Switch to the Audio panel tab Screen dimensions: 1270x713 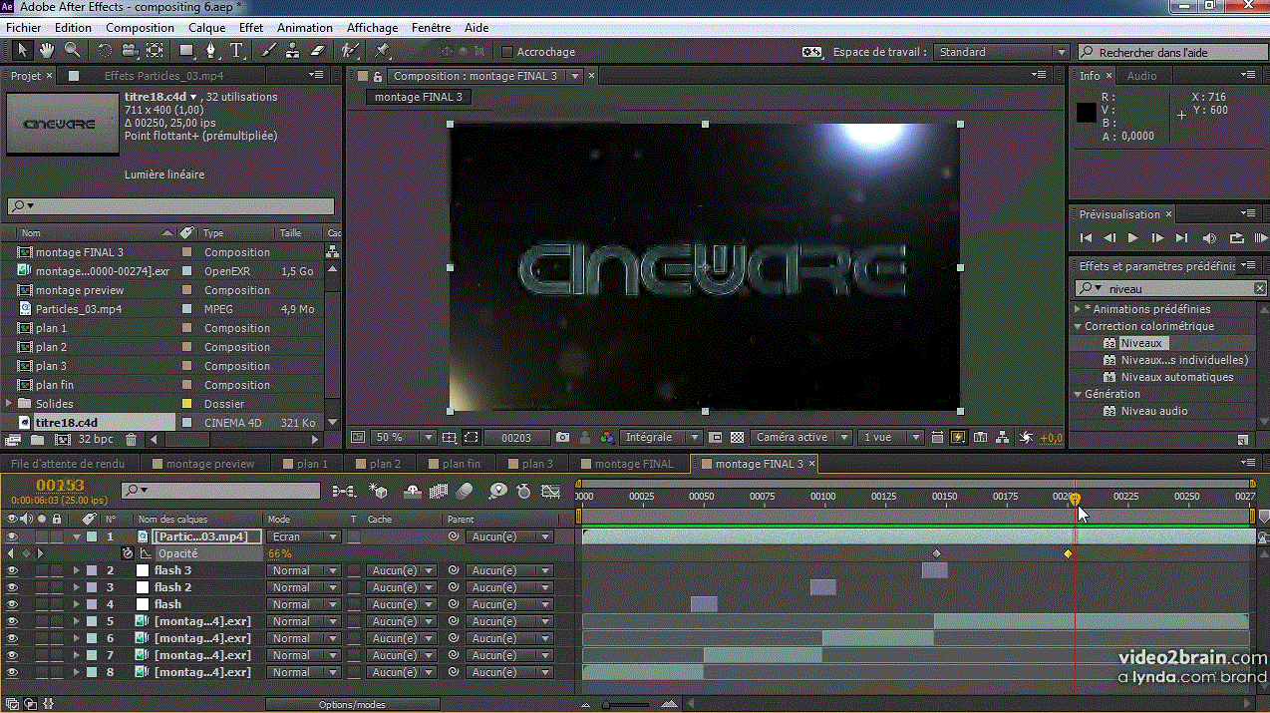1141,76
